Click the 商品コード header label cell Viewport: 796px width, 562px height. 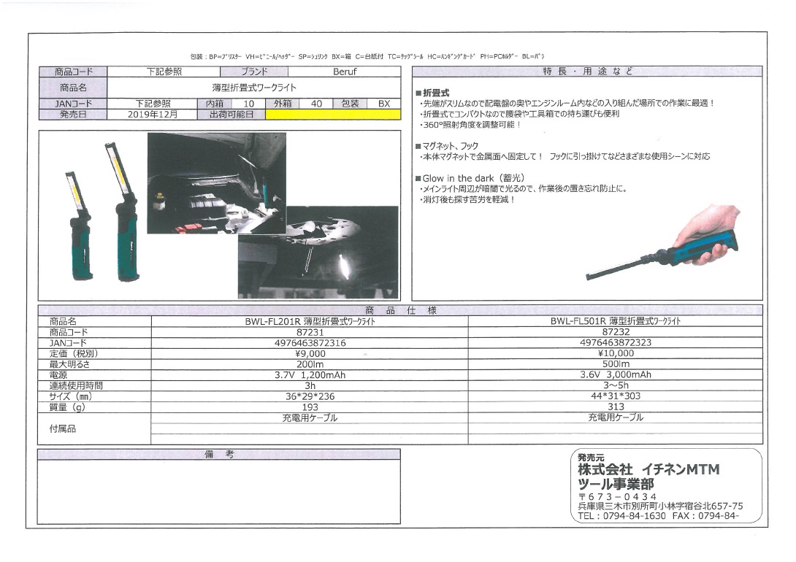[73, 72]
